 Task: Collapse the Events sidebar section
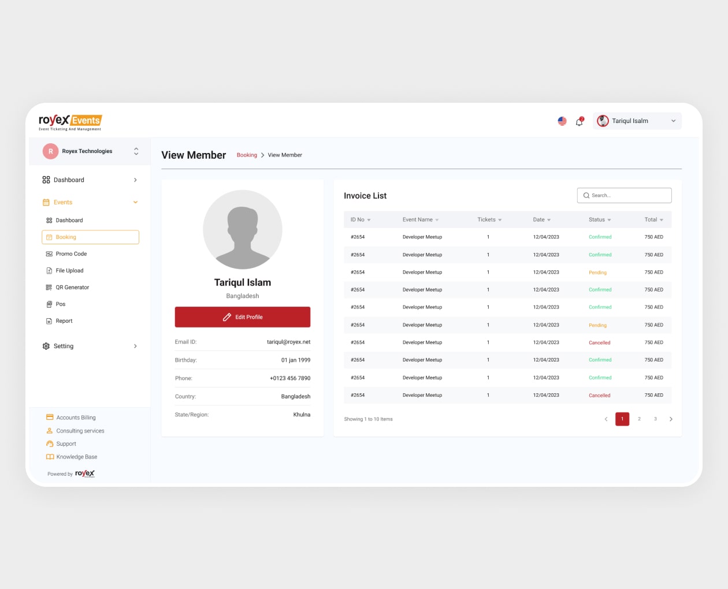135,203
